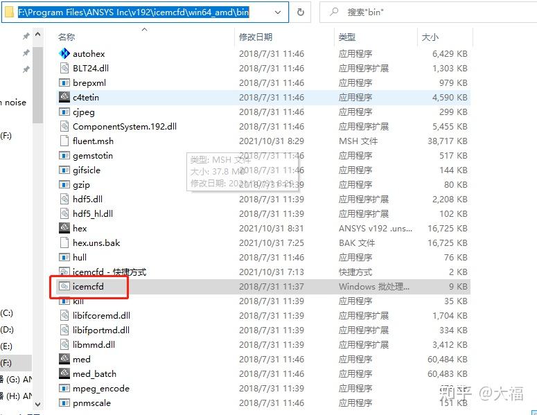Click the med_batch application icon
This screenshot has height=415, width=537.
[x=64, y=373]
